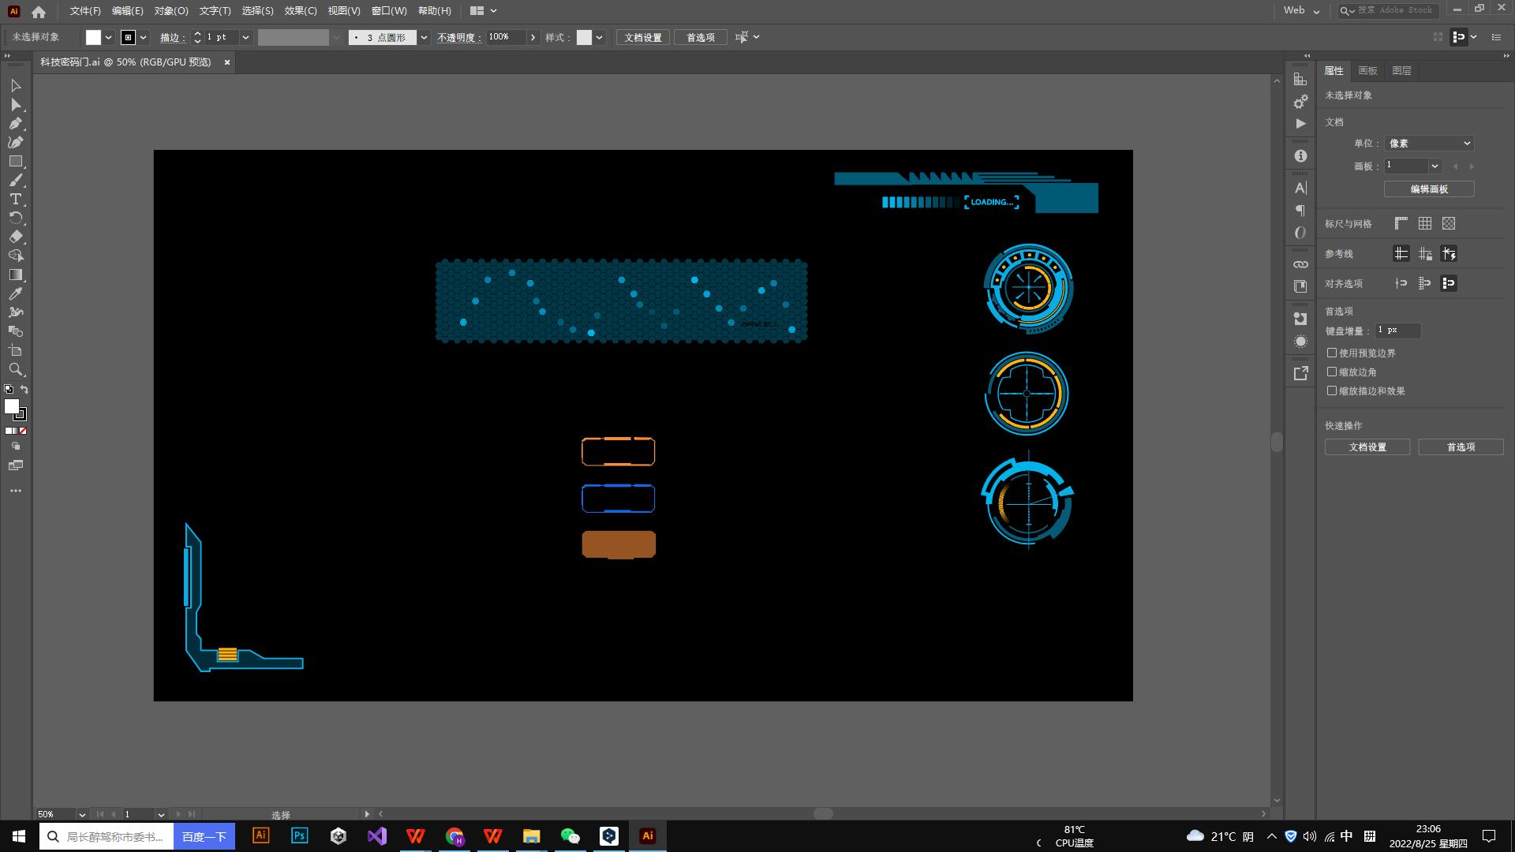Switch to the 画板 panel tab

[1367, 71]
